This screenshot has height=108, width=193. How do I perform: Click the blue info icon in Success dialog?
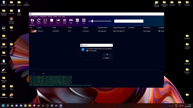[x=83, y=49]
